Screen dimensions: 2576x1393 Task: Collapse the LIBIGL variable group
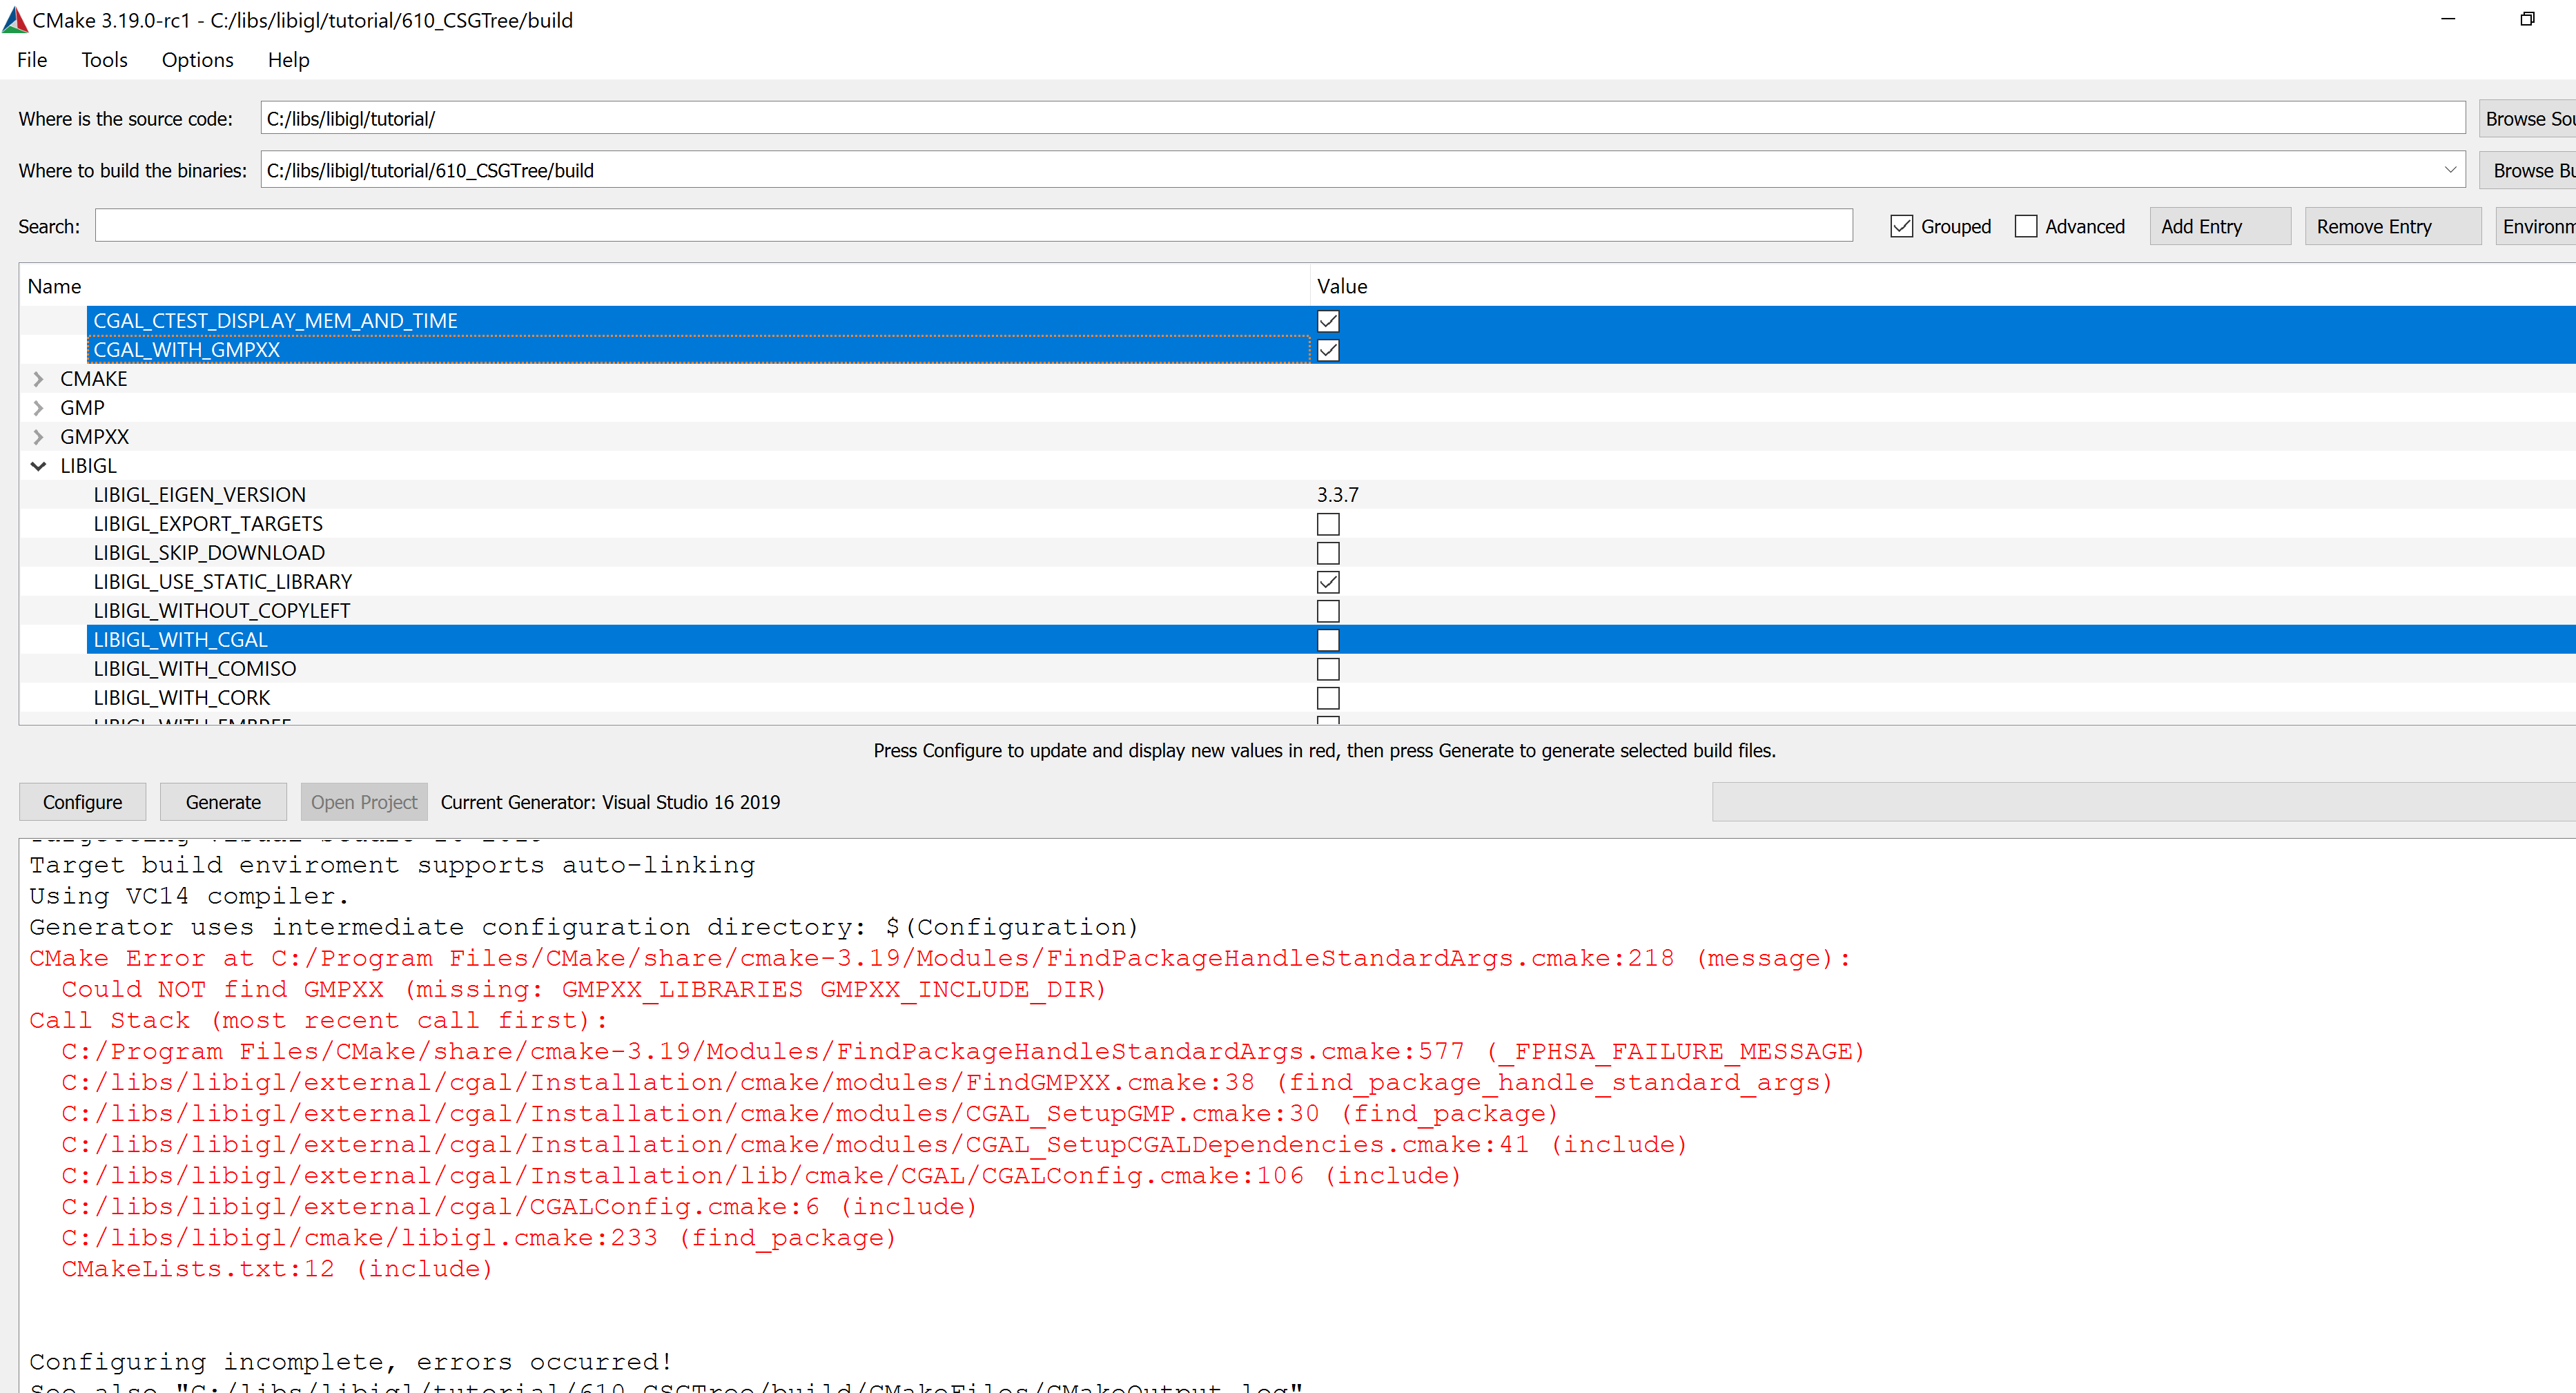pos(38,465)
